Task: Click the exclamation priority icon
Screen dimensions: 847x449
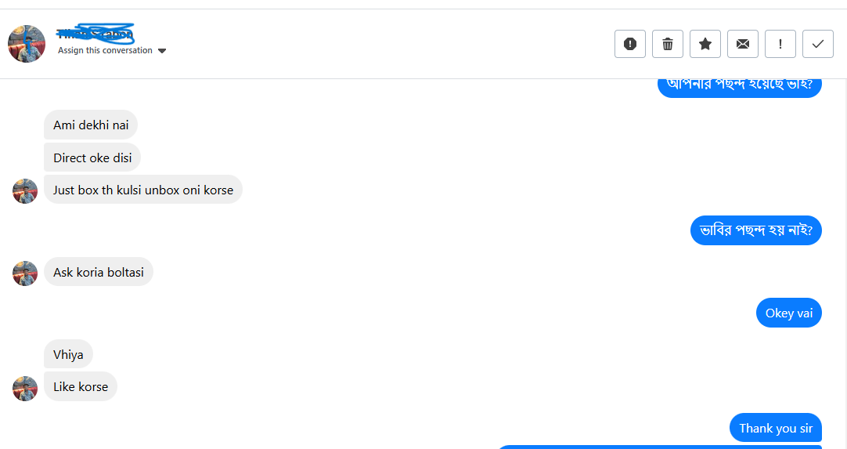Action: pos(780,44)
